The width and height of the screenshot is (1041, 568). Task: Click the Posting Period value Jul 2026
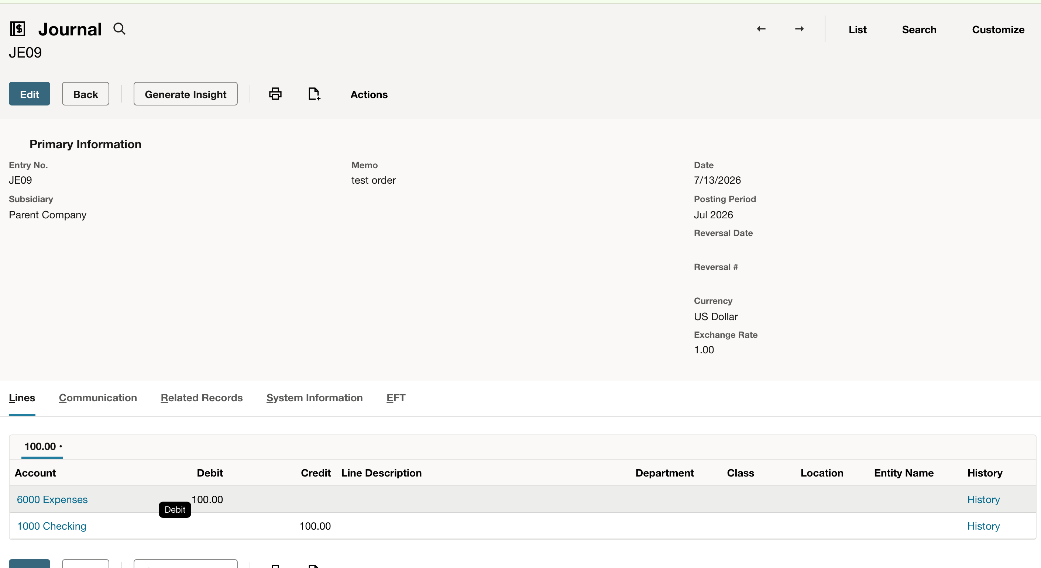(x=713, y=215)
